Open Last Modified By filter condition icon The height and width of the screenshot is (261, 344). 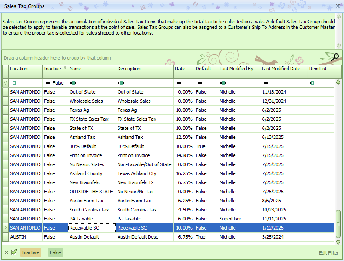point(223,83)
